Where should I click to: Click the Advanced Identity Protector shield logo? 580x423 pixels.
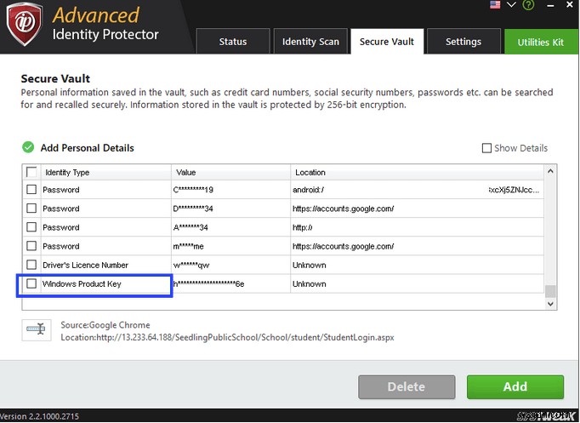[x=24, y=24]
